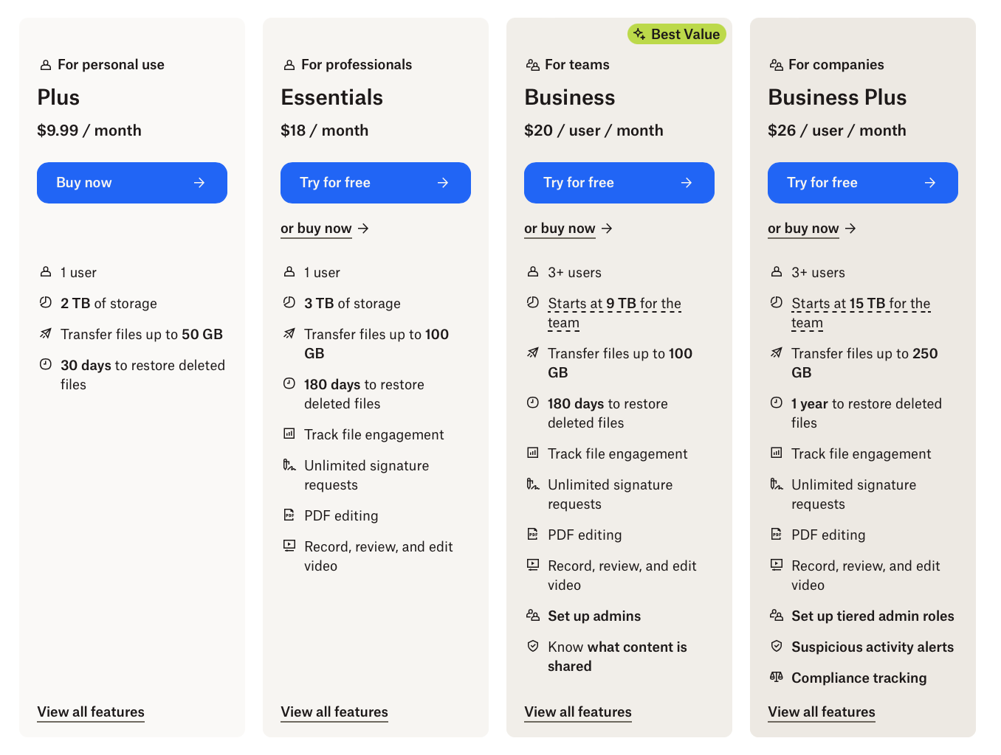This screenshot has width=1001, height=755.
Task: Click the PDF document icon under Business Plus
Action: pos(777,534)
